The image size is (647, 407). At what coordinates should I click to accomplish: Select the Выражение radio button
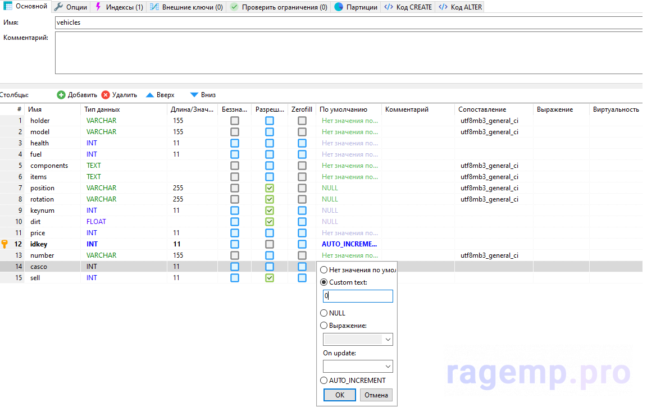point(324,326)
